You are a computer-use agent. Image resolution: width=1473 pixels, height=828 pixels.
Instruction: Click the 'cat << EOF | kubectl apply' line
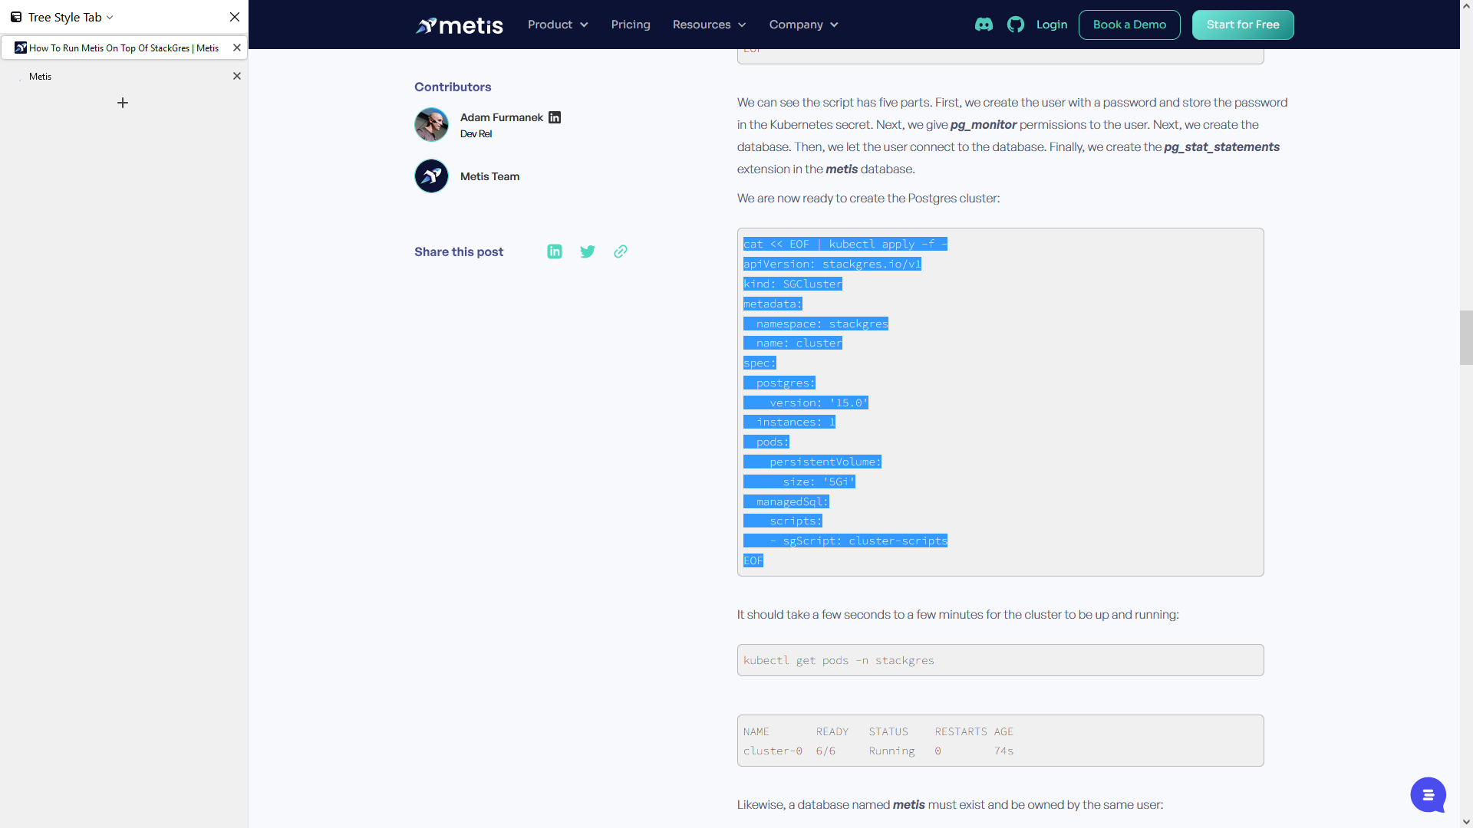coord(845,244)
